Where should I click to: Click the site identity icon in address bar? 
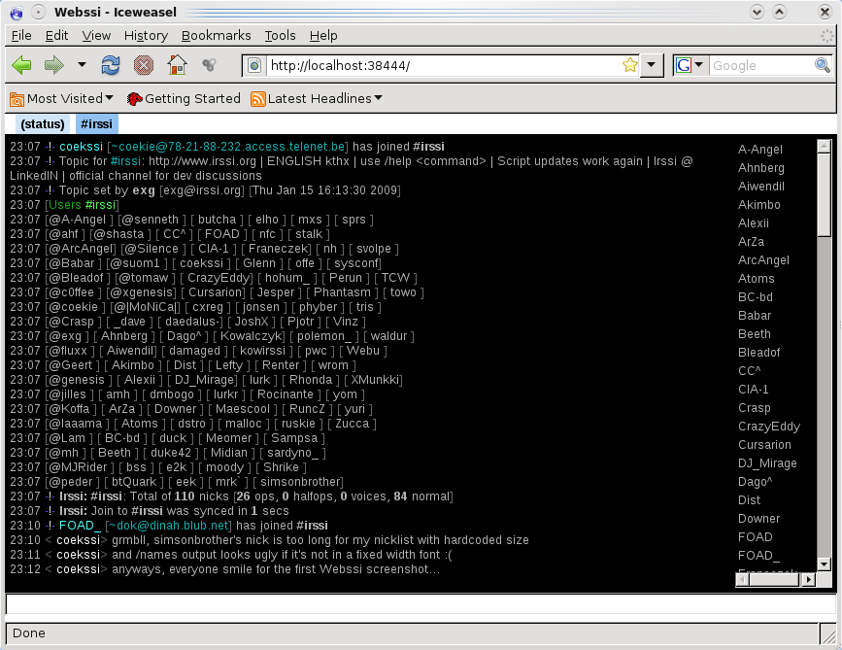pyautogui.click(x=254, y=65)
